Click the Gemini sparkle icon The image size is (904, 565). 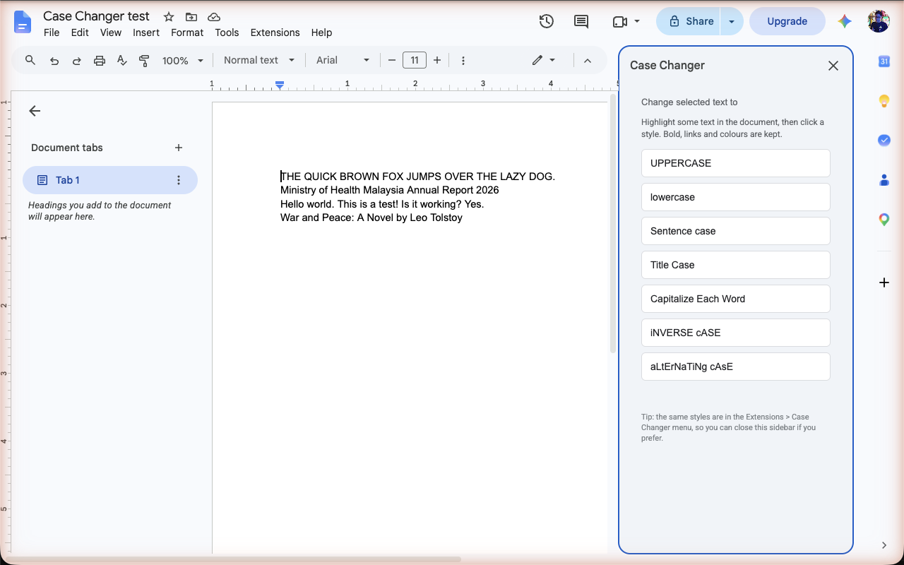845,21
